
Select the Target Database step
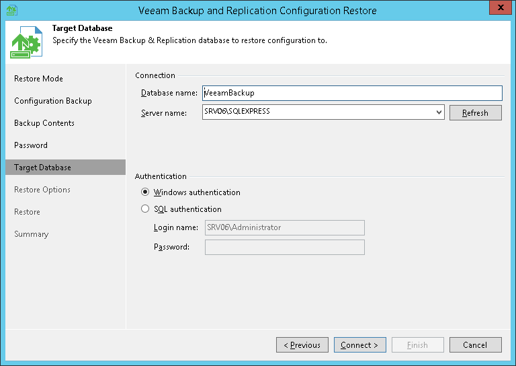coord(42,168)
